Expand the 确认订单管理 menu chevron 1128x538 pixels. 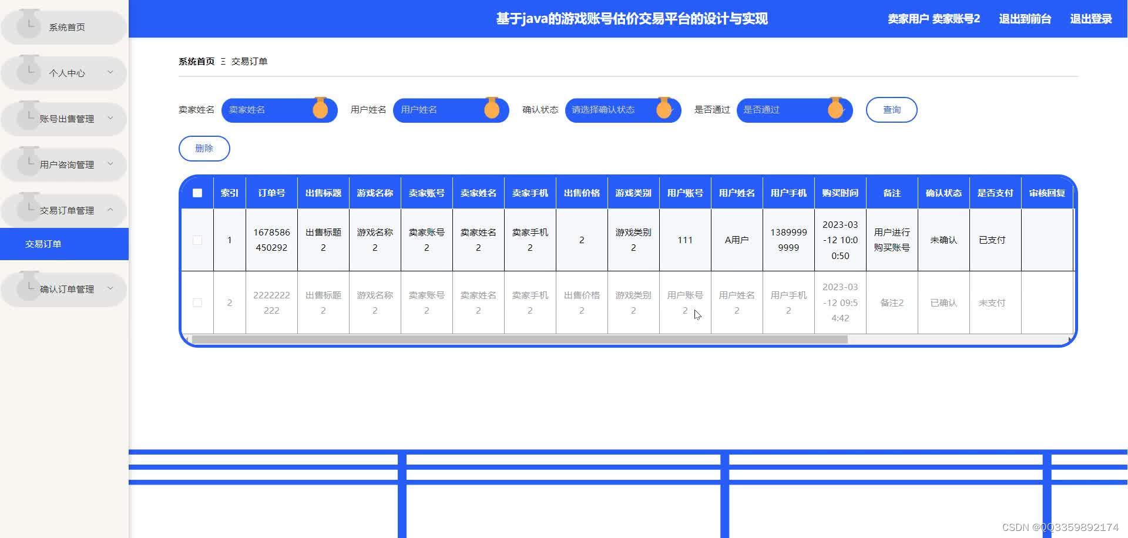tap(110, 288)
